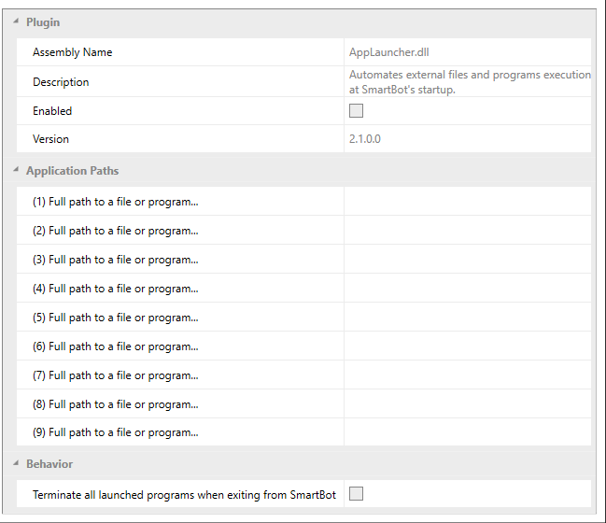Viewport: 606px width, 523px height.
Task: Click path field (4) value box
Action: 468,289
